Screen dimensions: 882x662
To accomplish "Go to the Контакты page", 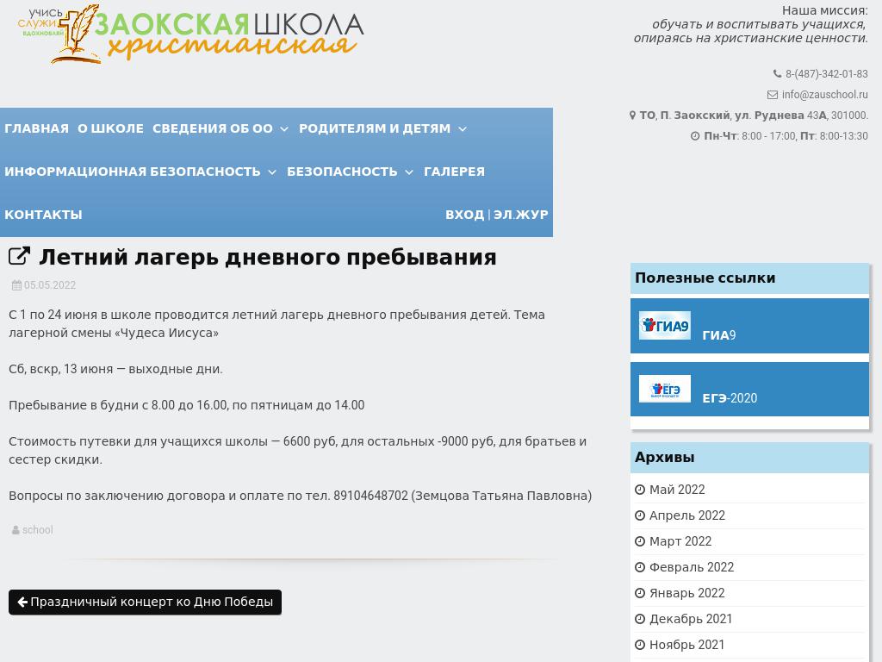I will click(43, 215).
